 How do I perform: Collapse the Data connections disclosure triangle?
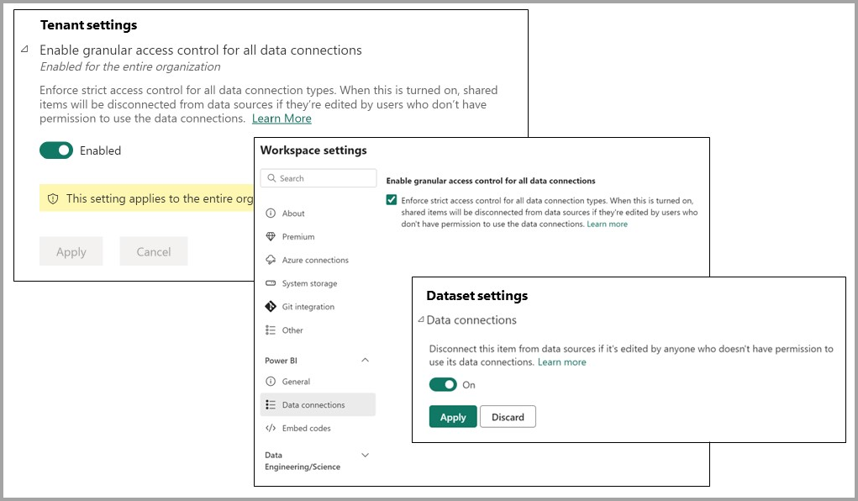[420, 320]
